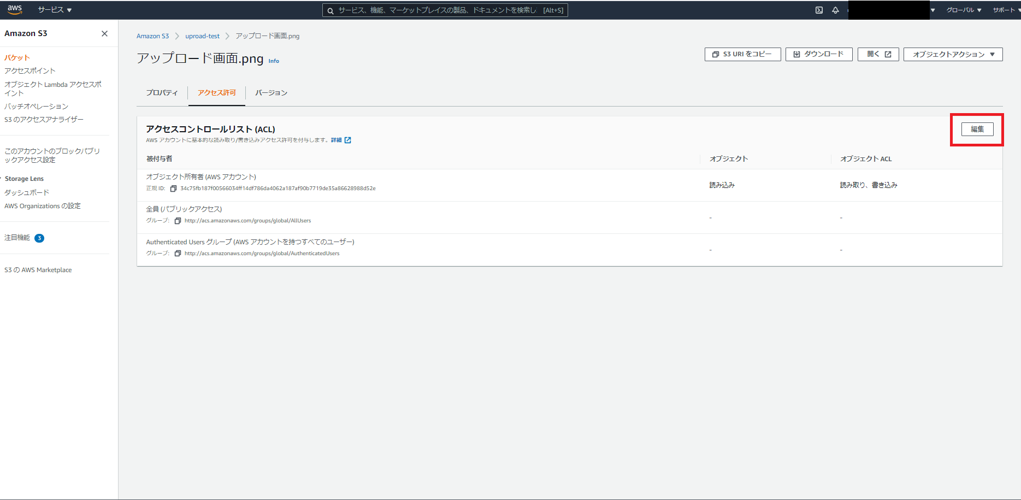Click the AllUsers group URL text
Viewport: 1021px width, 500px height.
247,221
